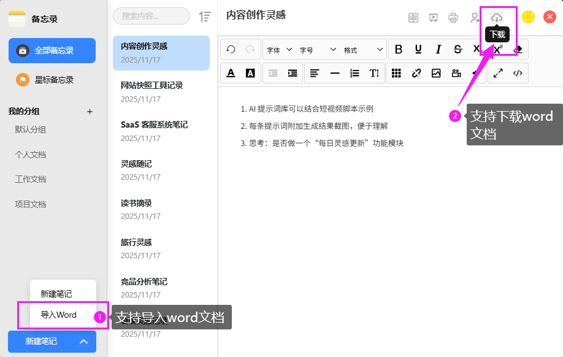Toggle italic text style

click(x=438, y=50)
